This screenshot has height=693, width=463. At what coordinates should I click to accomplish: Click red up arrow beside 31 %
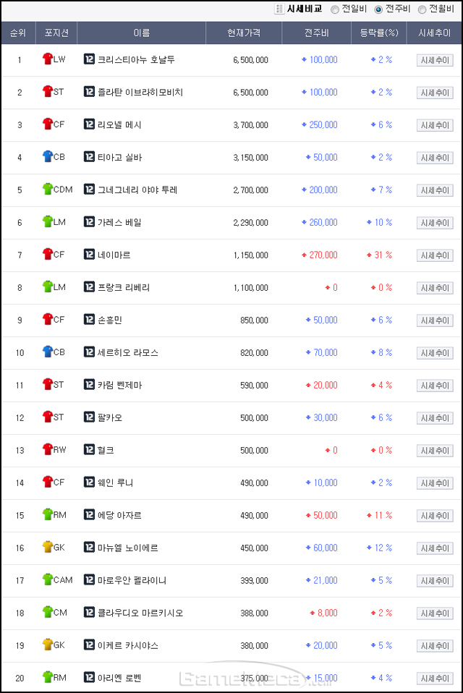pos(370,255)
